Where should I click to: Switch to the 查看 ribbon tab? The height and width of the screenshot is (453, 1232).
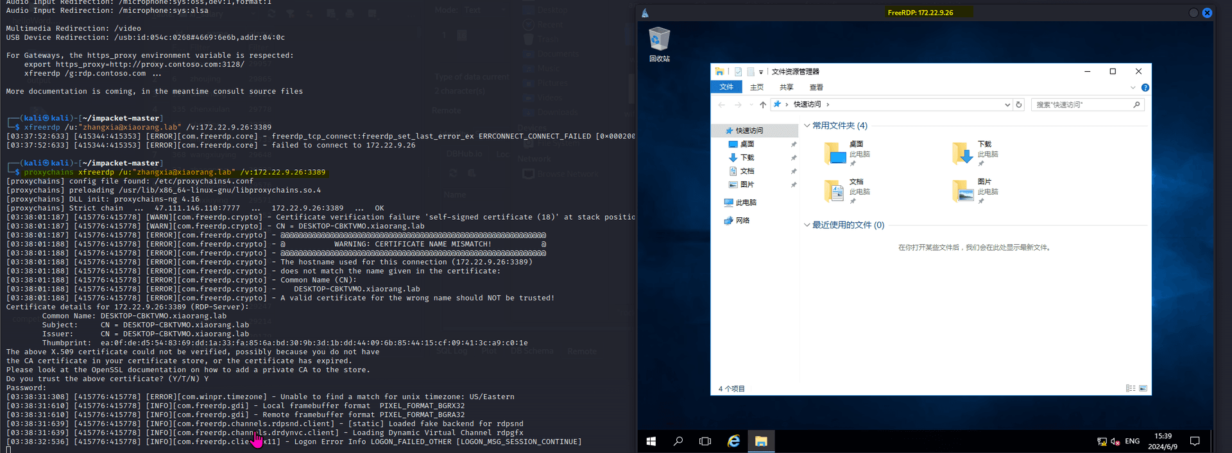816,87
